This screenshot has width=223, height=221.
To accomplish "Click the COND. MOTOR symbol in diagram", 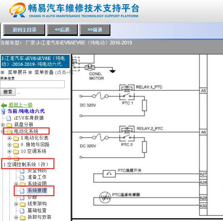I will (x=90, y=67).
